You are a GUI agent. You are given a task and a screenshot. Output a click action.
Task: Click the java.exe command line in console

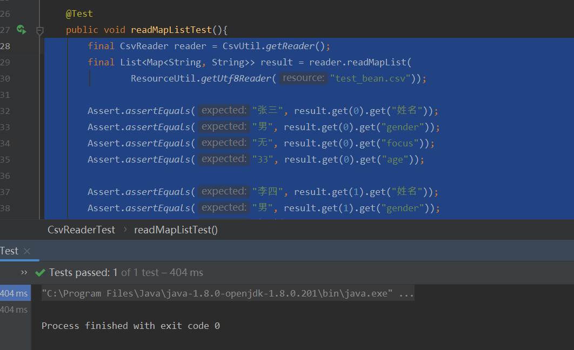click(228, 293)
